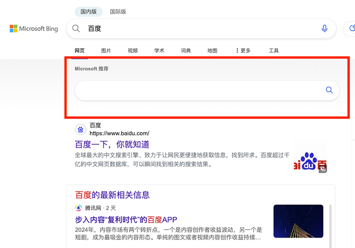
Task: Open the 学术 search tab
Action: pos(159,51)
